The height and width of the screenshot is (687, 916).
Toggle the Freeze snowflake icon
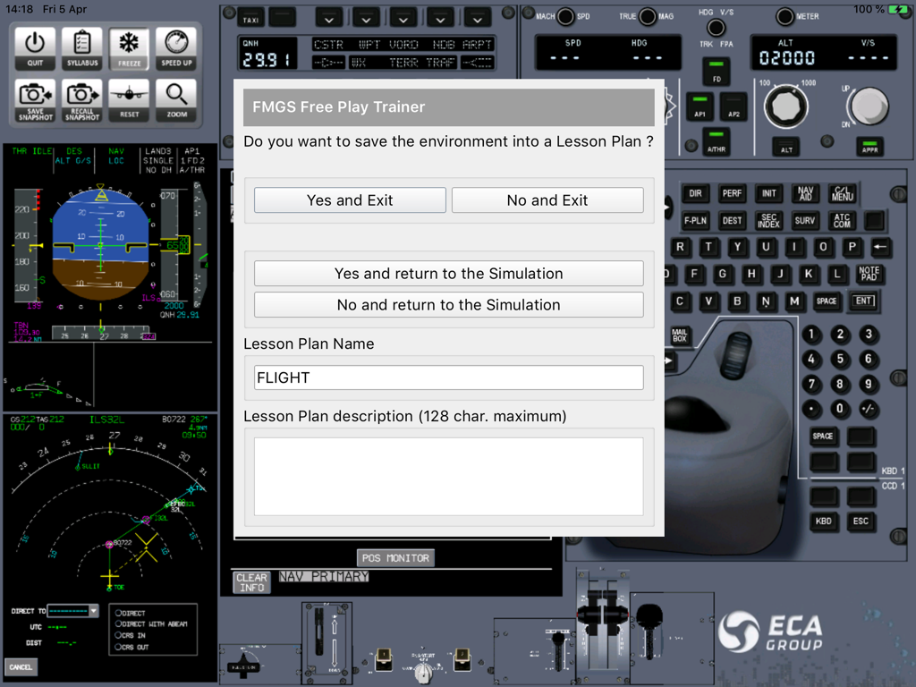tap(130, 48)
